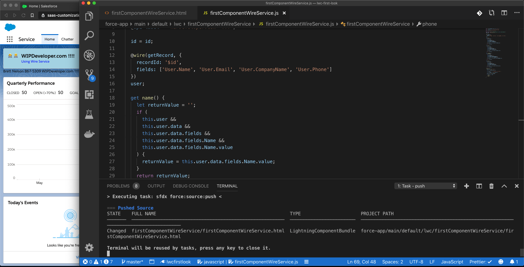Click firstComponentWireService.js in status bar
The image size is (524, 267).
point(263,262)
